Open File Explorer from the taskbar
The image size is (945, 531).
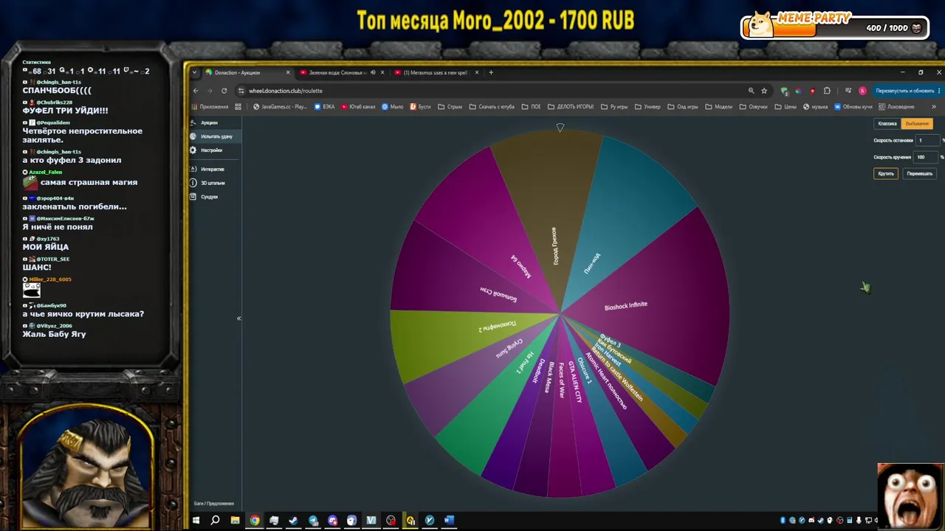point(235,521)
